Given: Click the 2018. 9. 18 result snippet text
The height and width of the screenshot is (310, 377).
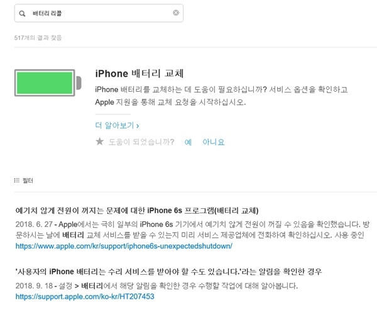Looking at the screenshot, I should (156, 286).
